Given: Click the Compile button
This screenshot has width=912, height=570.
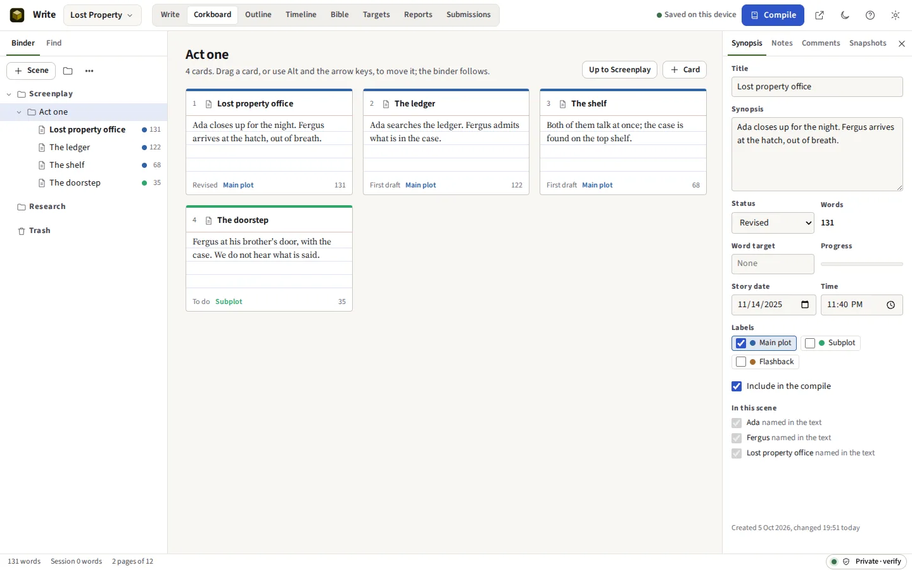Looking at the screenshot, I should point(773,15).
